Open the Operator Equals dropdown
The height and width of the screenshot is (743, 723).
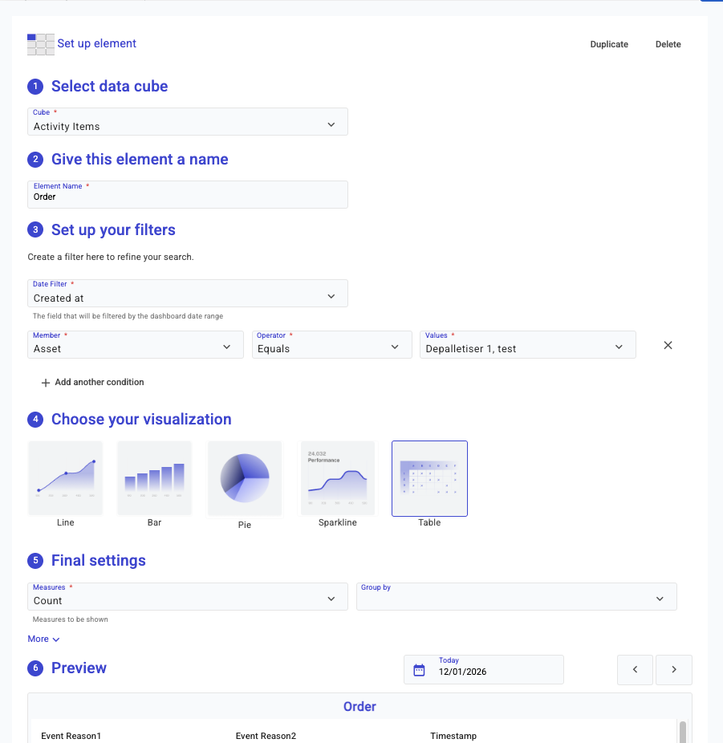pyautogui.click(x=328, y=345)
